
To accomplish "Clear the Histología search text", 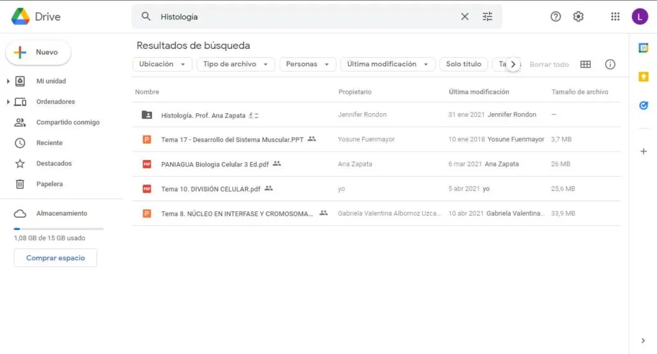I will (x=465, y=17).
